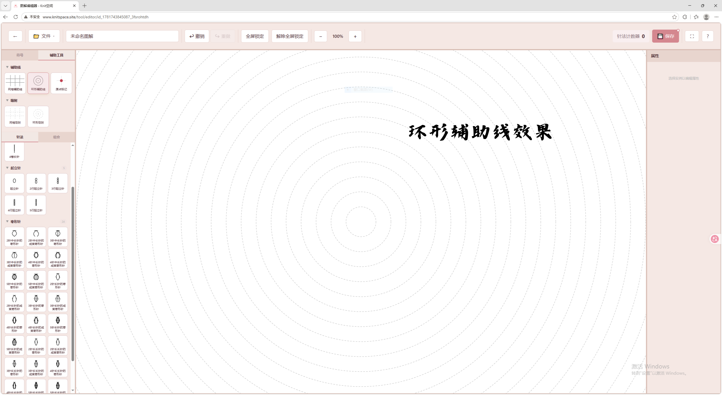Select the 2行起立针 stitch symbol
This screenshot has height=395, width=722.
pyautogui.click(x=36, y=183)
